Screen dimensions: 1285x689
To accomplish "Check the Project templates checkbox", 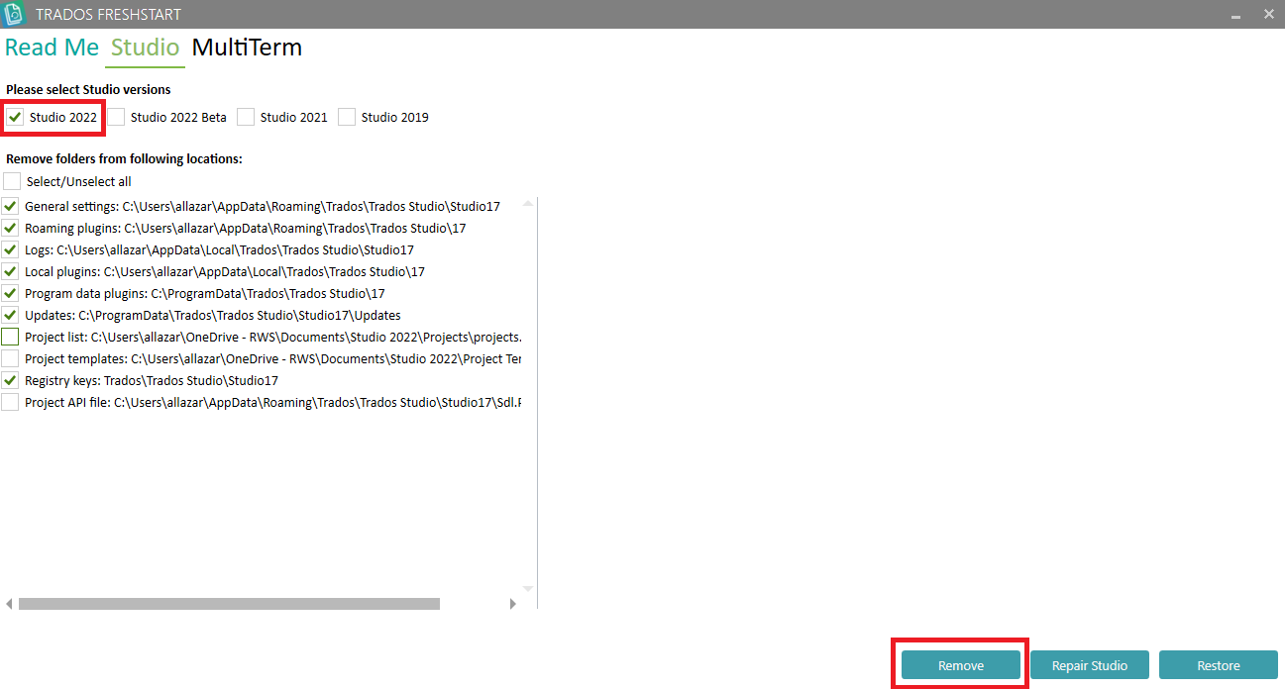I will [x=10, y=358].
